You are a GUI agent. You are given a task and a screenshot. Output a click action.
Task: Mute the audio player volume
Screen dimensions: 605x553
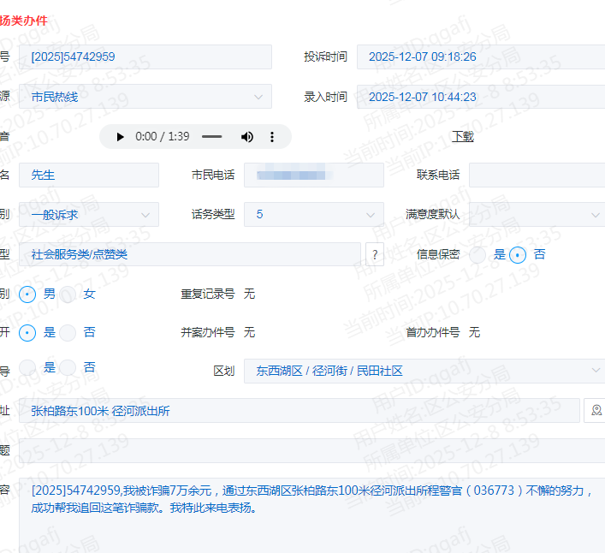247,137
